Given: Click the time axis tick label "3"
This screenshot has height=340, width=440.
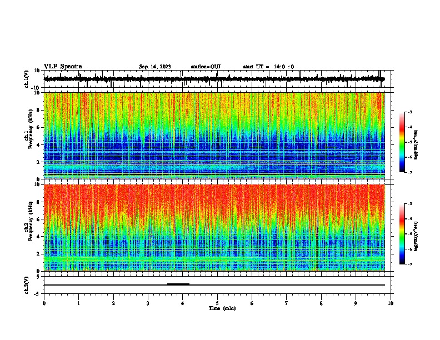Looking at the screenshot, I should coord(148,303).
